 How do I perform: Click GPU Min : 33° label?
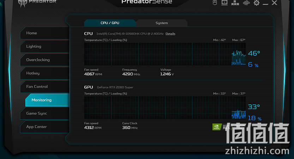220,94
